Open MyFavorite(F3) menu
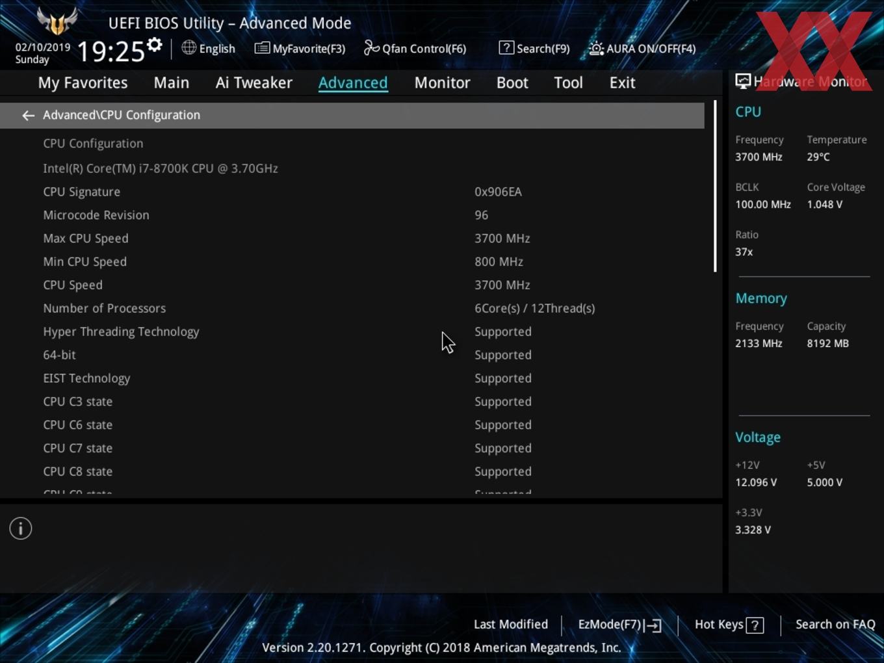 point(300,49)
